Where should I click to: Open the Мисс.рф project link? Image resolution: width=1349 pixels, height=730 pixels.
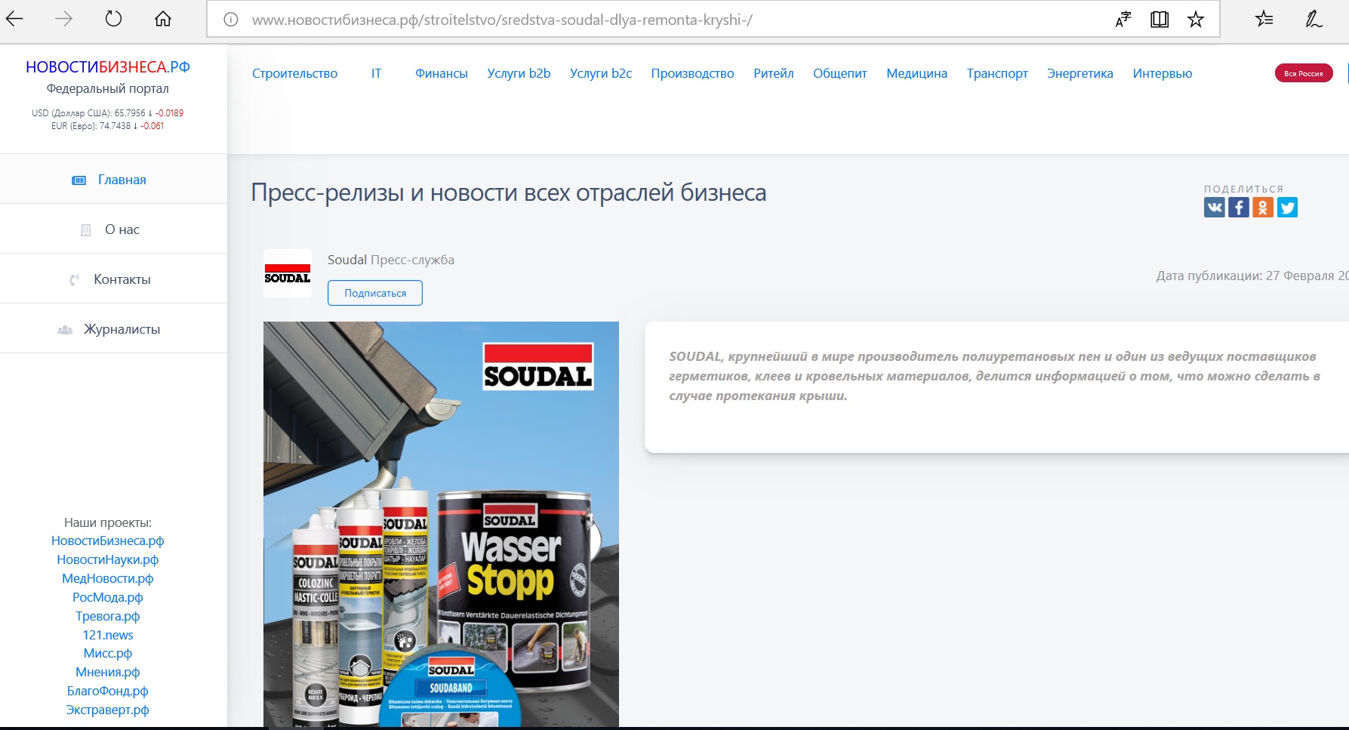[x=108, y=653]
